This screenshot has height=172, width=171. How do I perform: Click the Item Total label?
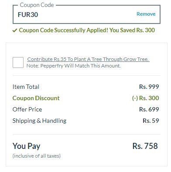26,87
